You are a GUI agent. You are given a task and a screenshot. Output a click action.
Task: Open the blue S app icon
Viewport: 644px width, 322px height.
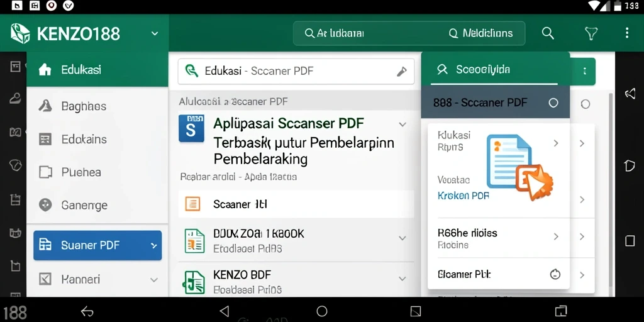pos(191,128)
